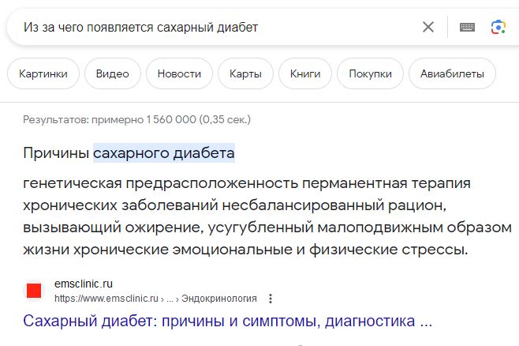Screen dimensions: 519x346
Task: Switch to the Авиабилеты results tab
Action: (x=452, y=73)
